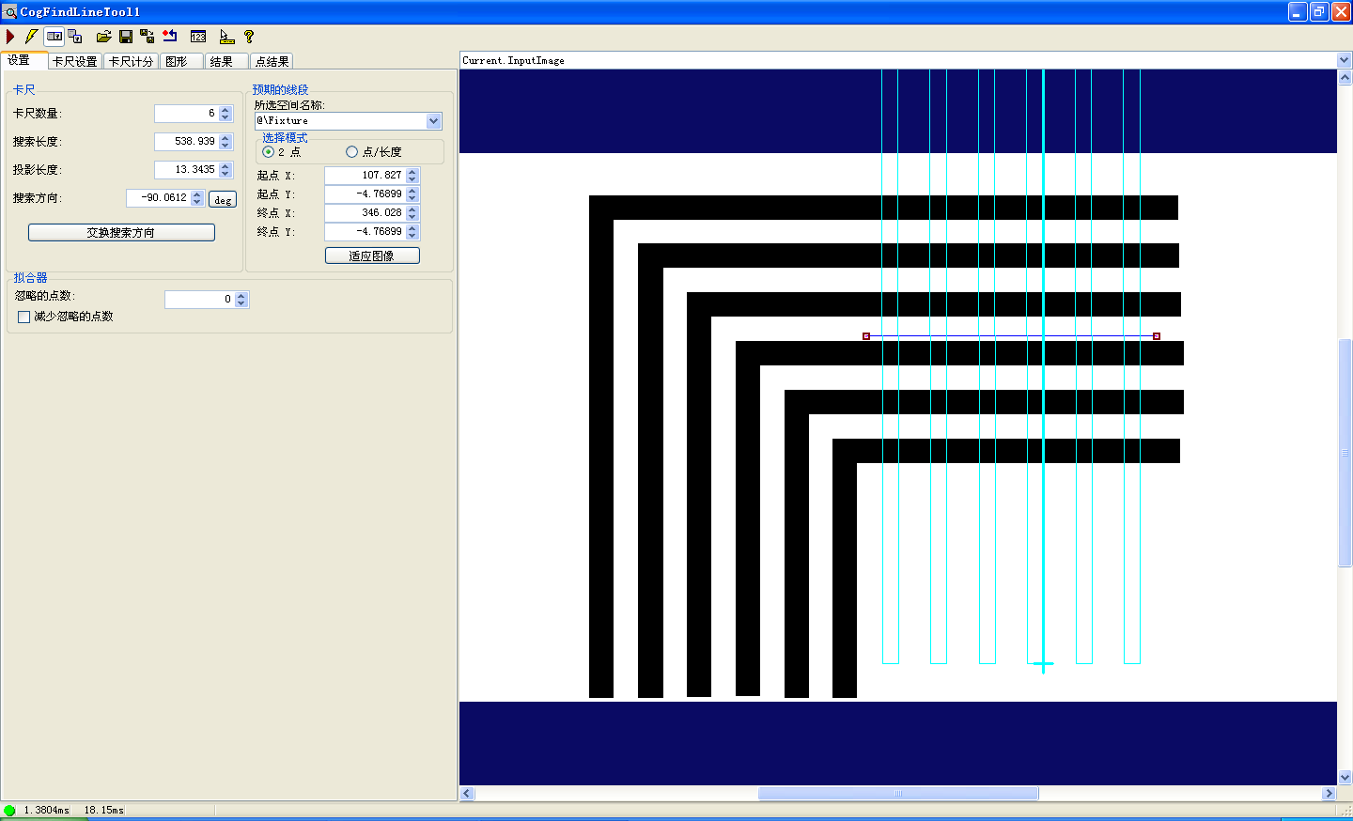Run the tool with the red play icon

(10, 37)
